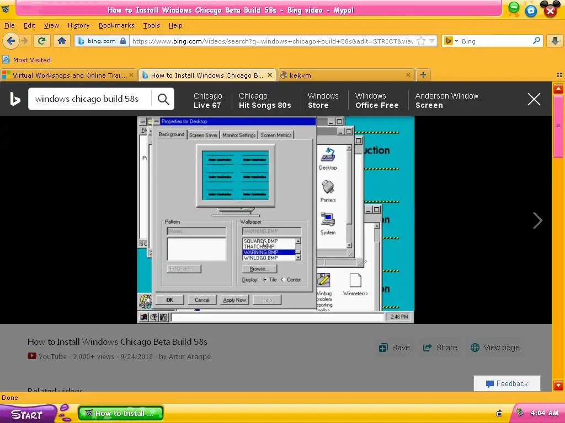Click the browser top-left app menu icon
Viewport: 565px width, 423px height.
6,9
